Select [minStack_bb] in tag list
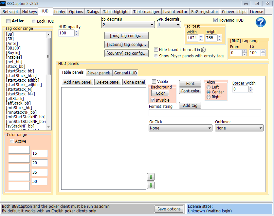274x216 pixels. pos(19,108)
